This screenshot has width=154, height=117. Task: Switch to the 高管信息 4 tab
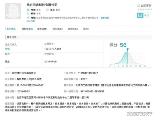click(x=42, y=29)
